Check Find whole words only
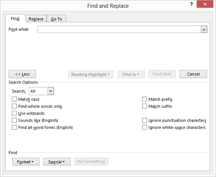Image resolution: width=216 pixels, height=177 pixels. [14, 106]
